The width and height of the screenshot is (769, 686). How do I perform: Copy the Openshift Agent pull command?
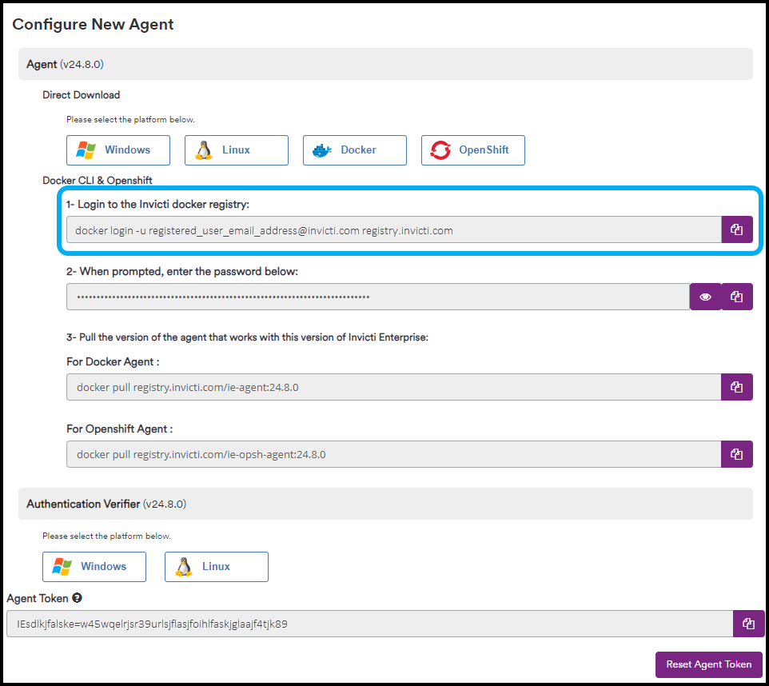(x=737, y=454)
